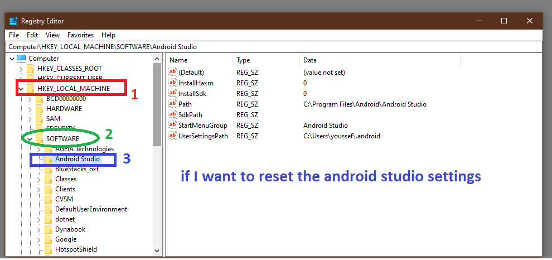The width and height of the screenshot is (552, 260).
Task: Expand the Dynabook key
Action: 40,230
